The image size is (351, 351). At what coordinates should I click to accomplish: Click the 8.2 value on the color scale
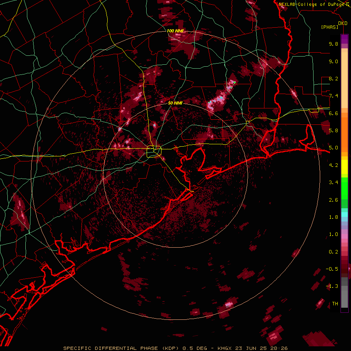pos(333,79)
